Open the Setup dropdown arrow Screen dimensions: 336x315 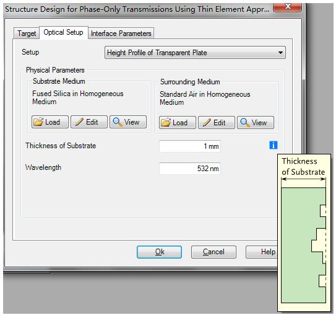[280, 53]
